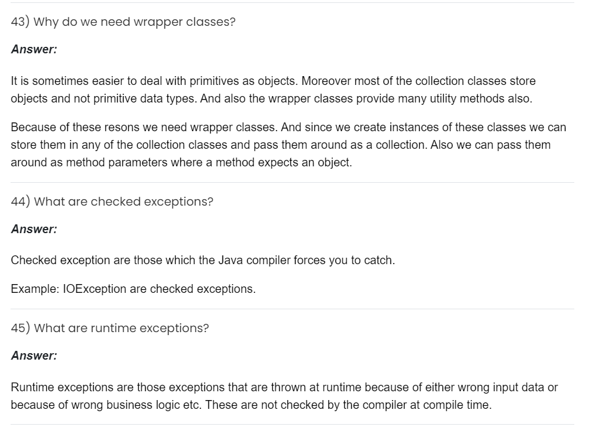
Task: Click the Answer label under question 45
Action: pyautogui.click(x=34, y=356)
